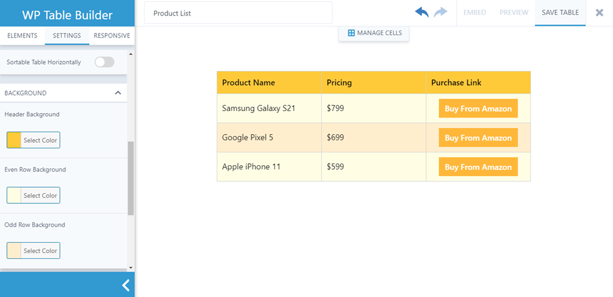Select the Settings tab
613x297 pixels.
click(67, 36)
